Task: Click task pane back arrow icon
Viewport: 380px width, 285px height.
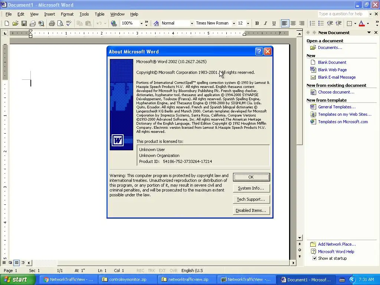Action: pyautogui.click(x=308, y=33)
